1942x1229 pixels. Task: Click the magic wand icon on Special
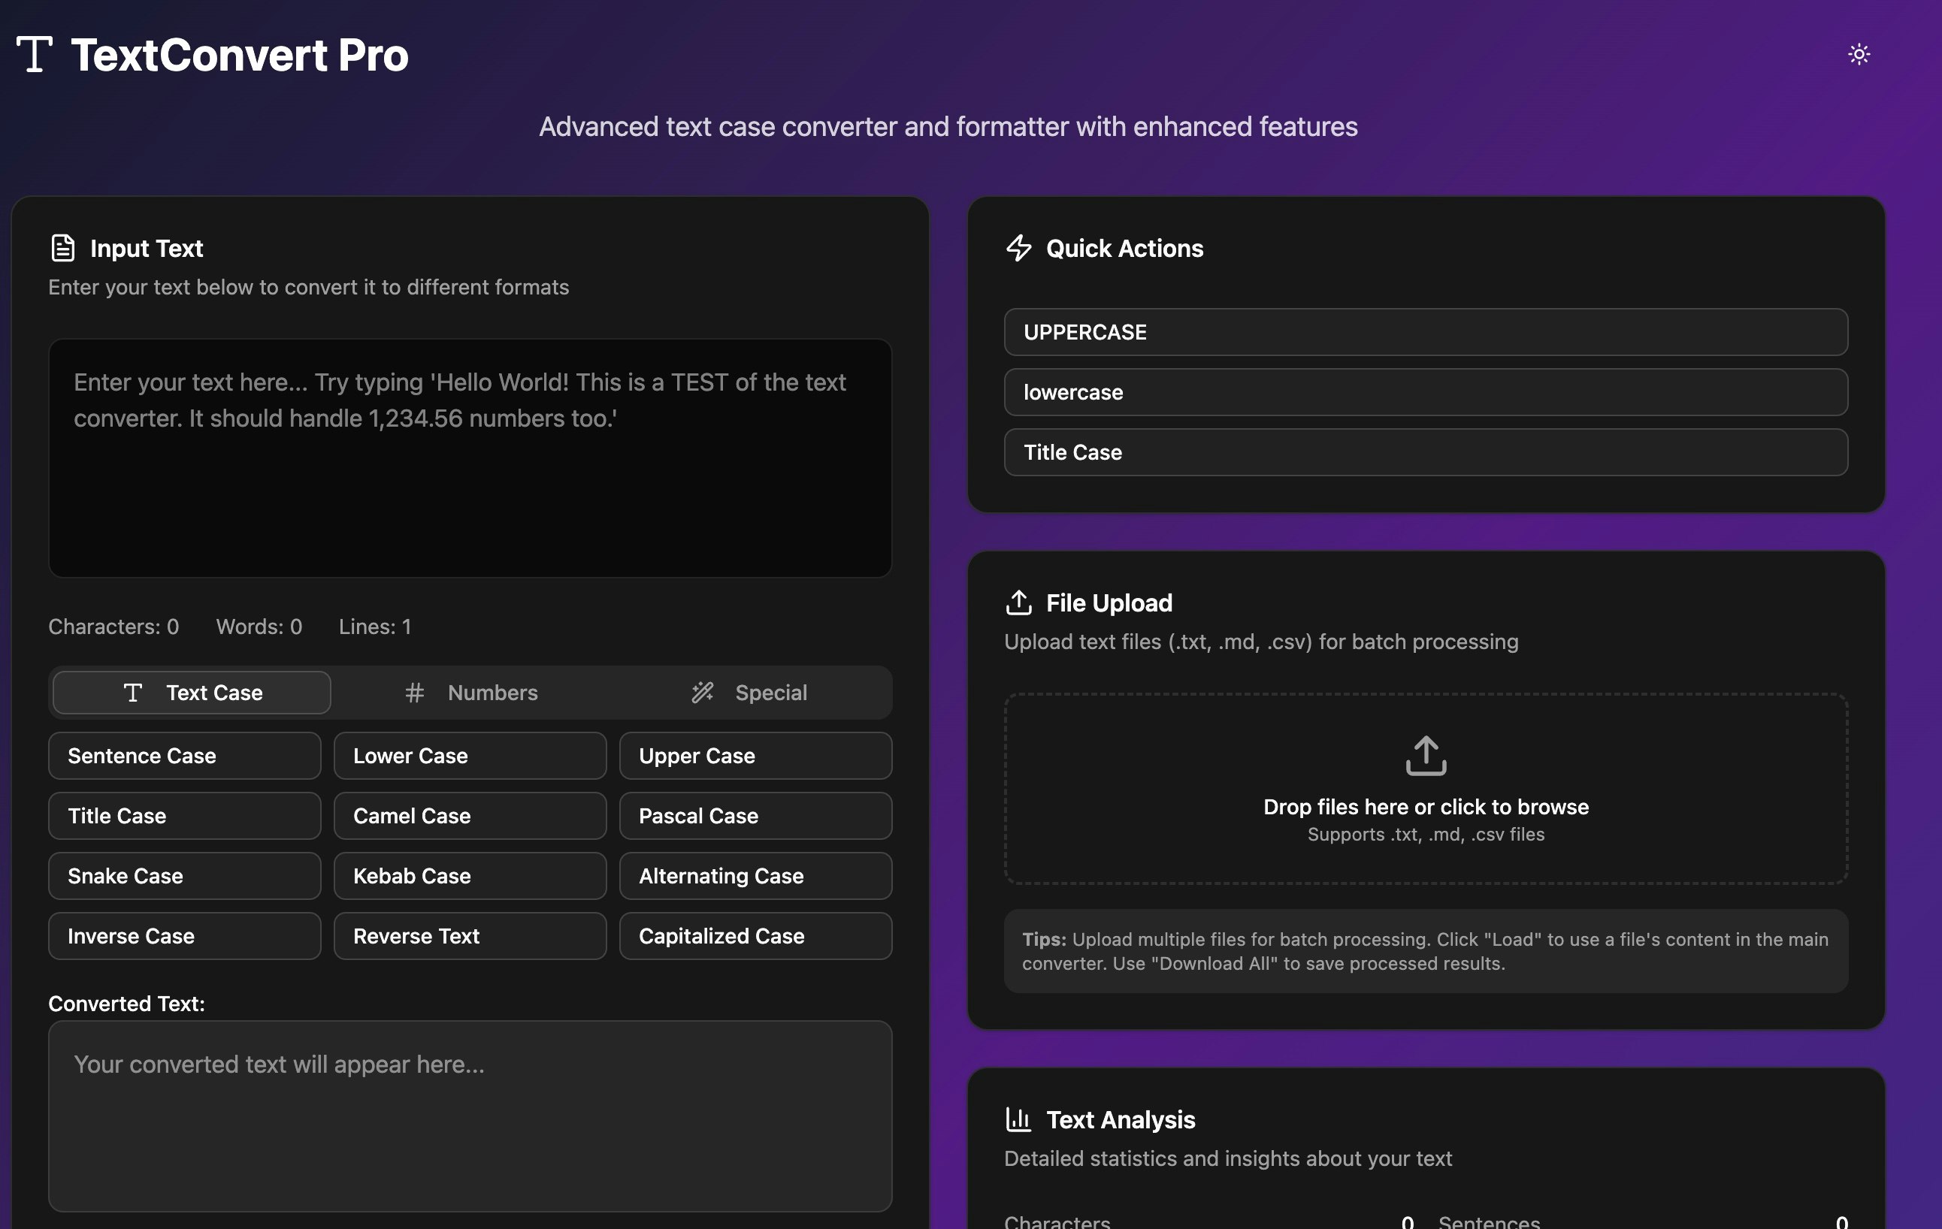703,693
